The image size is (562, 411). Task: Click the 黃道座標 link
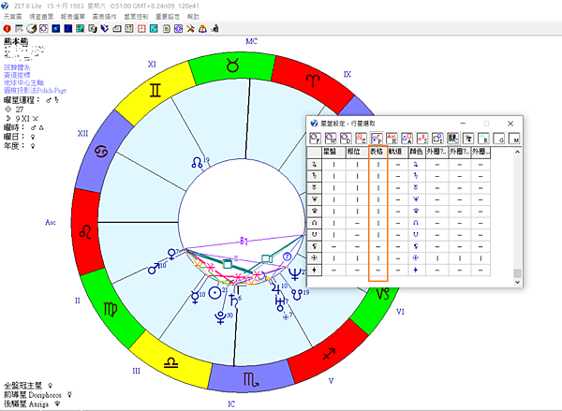pos(17,75)
